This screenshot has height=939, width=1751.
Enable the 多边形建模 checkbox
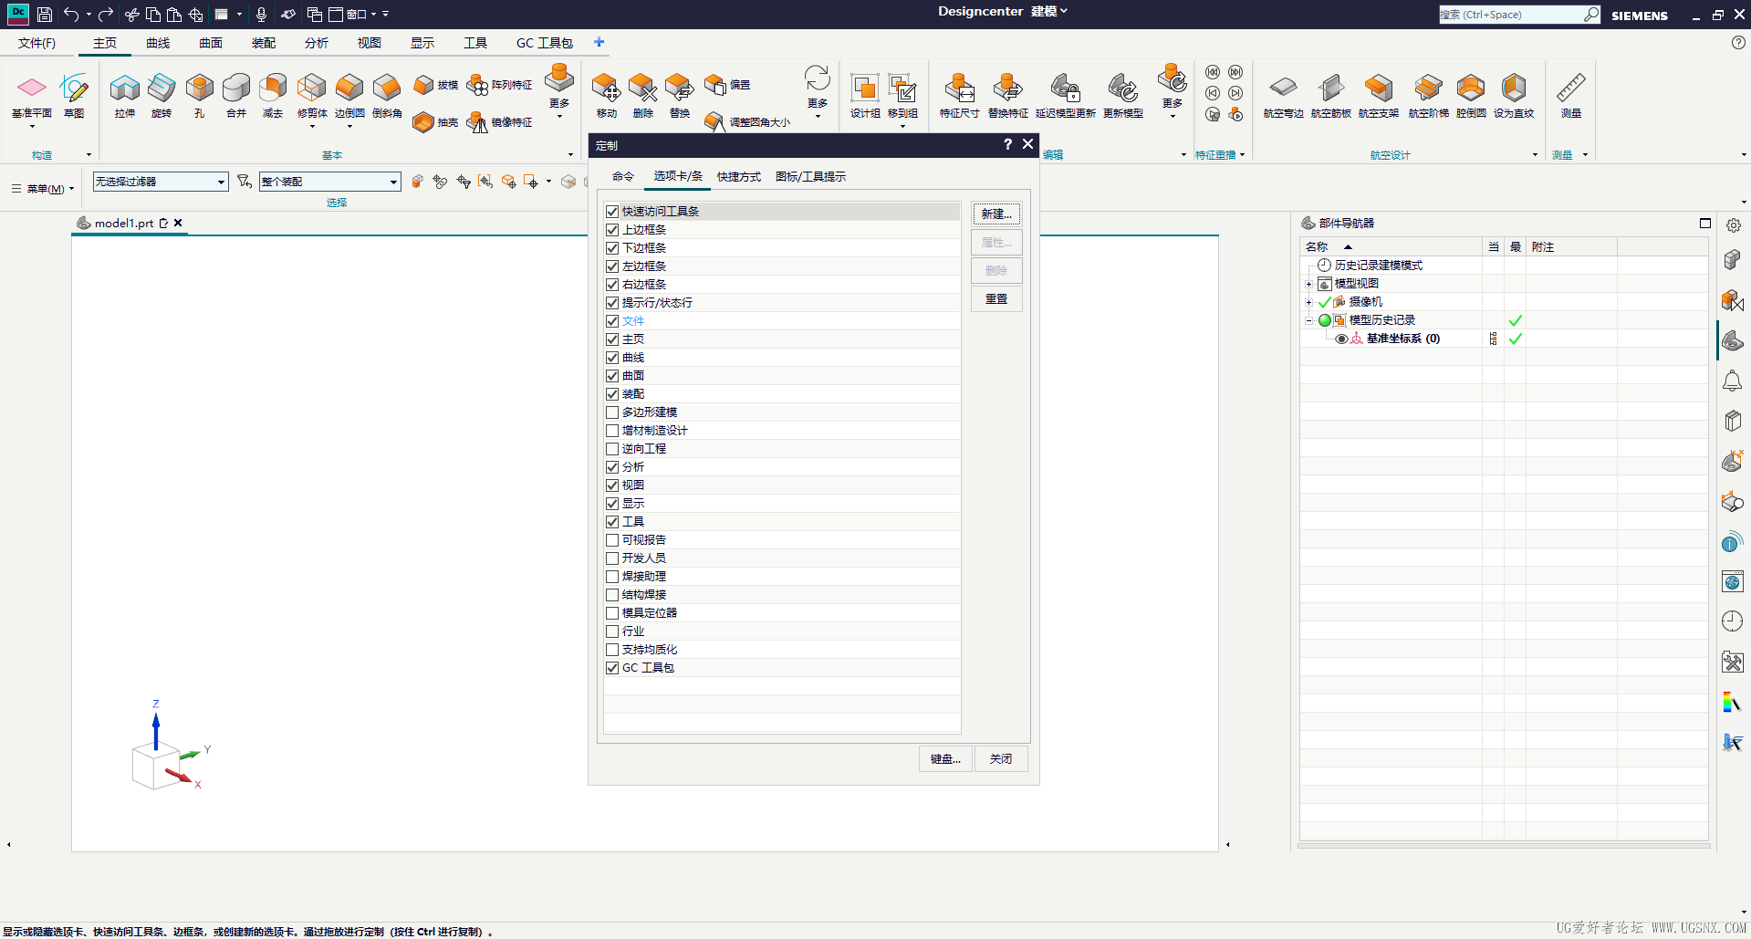[x=612, y=412]
